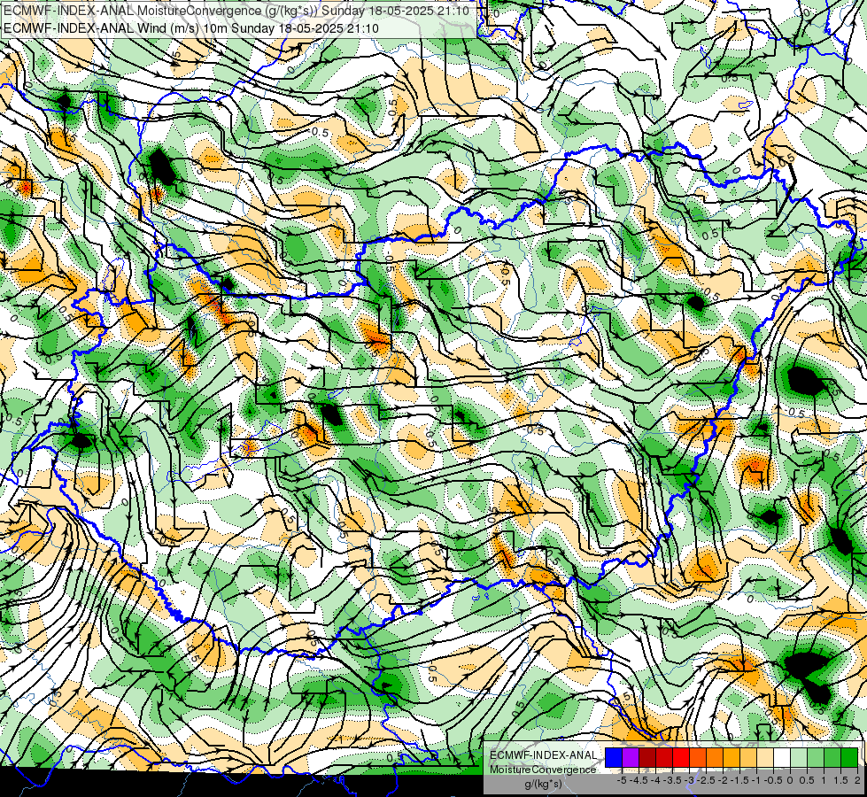Click the 'MoistureConvergence' label in the legend
The height and width of the screenshot is (797, 867).
[543, 770]
